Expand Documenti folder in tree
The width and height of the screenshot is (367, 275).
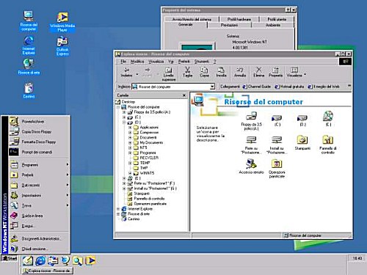point(130,138)
